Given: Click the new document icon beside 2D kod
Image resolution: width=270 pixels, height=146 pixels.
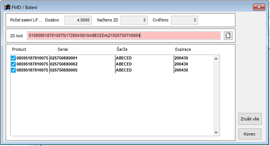Looking at the screenshot, I should pyautogui.click(x=228, y=35).
